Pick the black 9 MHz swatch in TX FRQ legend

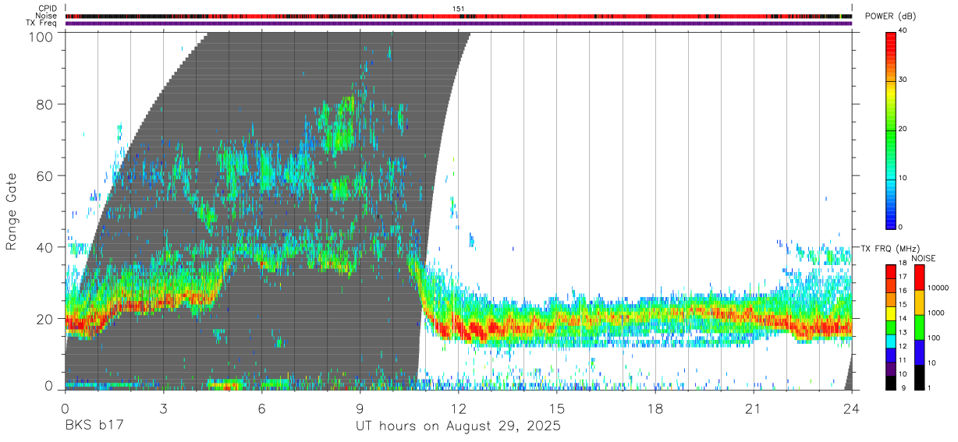(890, 381)
